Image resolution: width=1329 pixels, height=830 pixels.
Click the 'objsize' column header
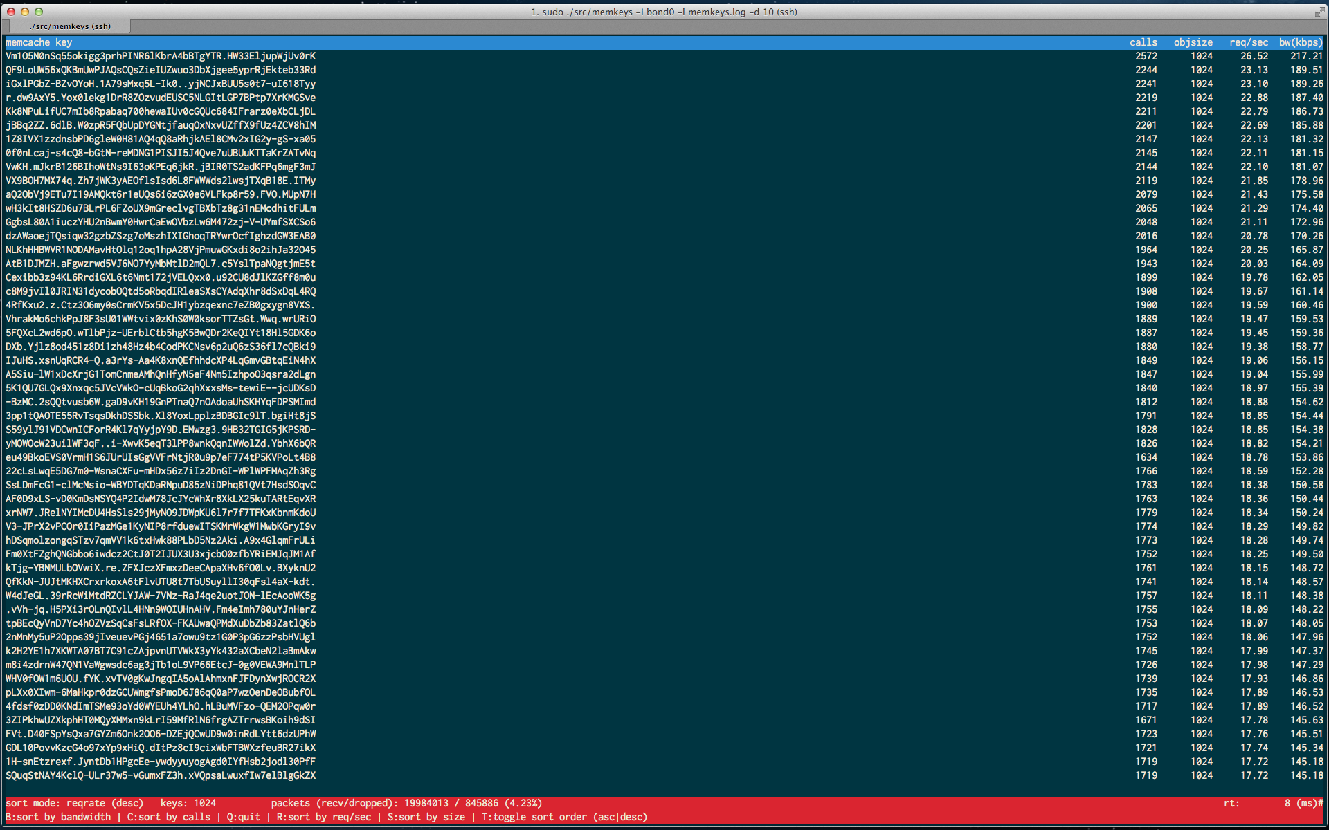[x=1193, y=42]
